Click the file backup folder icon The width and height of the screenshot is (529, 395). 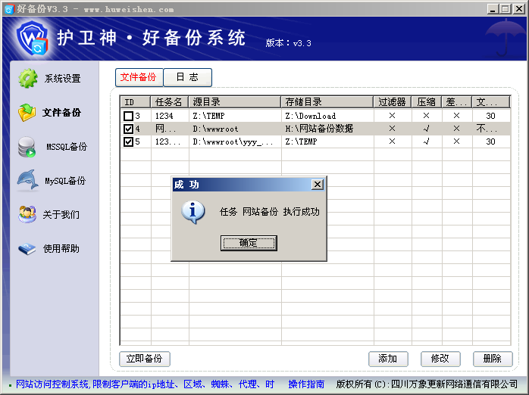pyautogui.click(x=27, y=113)
